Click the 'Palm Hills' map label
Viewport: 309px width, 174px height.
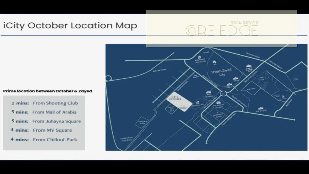[x=251, y=89]
